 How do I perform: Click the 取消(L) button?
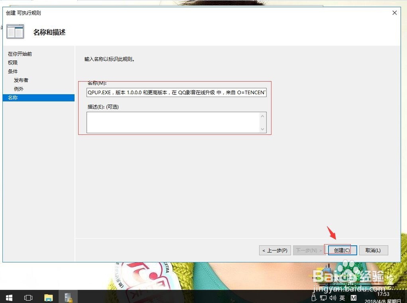click(373, 250)
